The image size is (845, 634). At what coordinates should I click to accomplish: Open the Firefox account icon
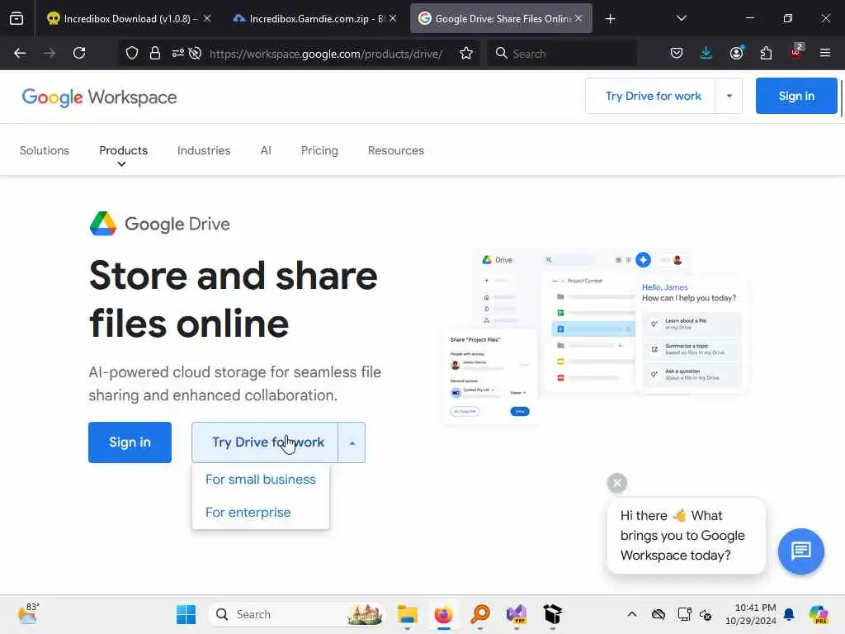pyautogui.click(x=736, y=53)
